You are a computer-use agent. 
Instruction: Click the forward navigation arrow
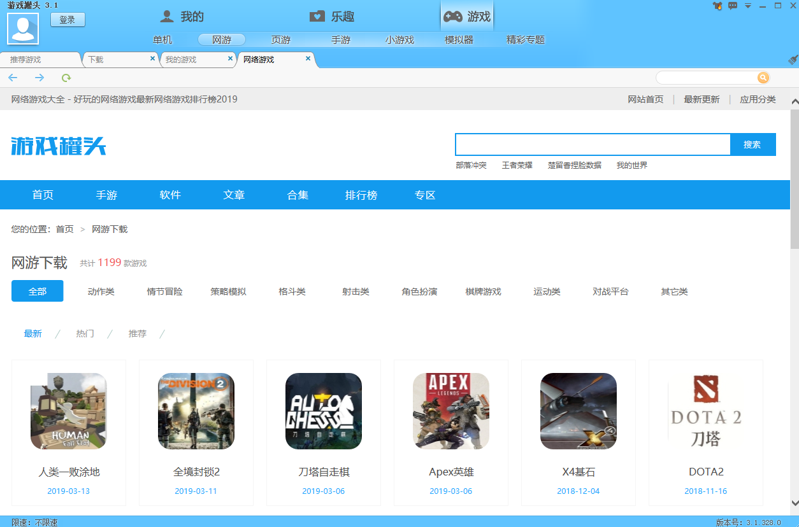[40, 77]
